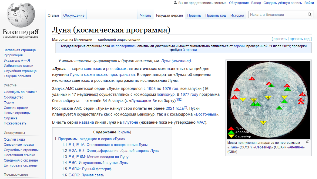Open the Править tab
This screenshot has width=317, height=179.
[x=194, y=15]
